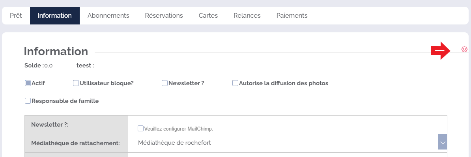Image resolution: width=471 pixels, height=157 pixels.
Task: Switch to the Prêt tab
Action: tap(16, 15)
